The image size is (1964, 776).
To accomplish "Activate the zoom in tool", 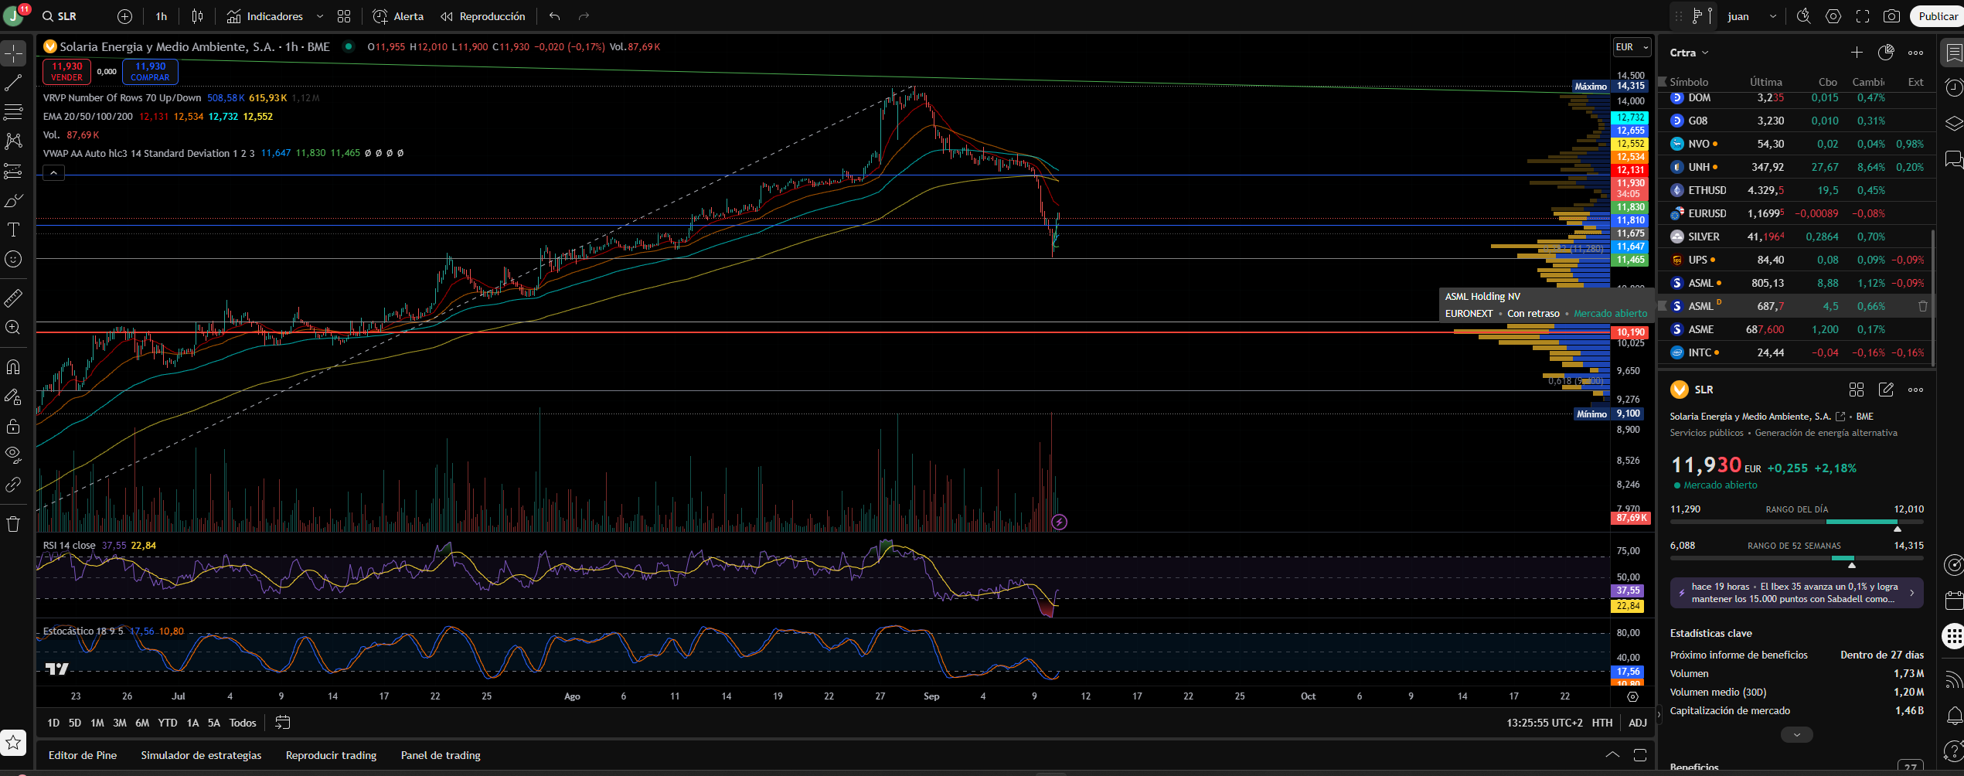I will click(13, 328).
